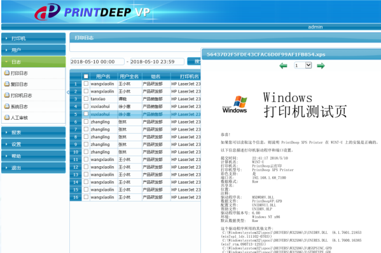The image size is (381, 253).
Task: Collapse the 日志 menu section
Action: pyautogui.click(x=34, y=62)
